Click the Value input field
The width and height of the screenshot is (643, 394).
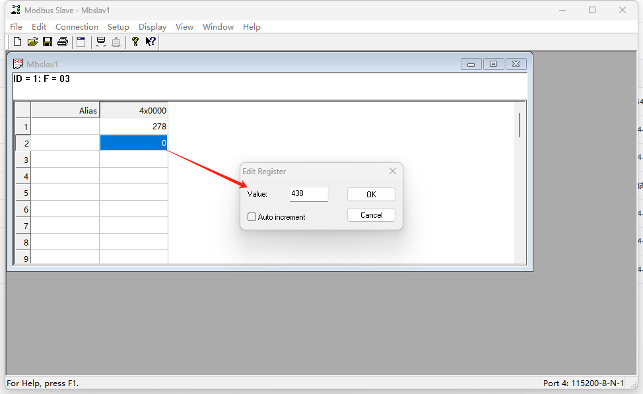click(x=308, y=194)
